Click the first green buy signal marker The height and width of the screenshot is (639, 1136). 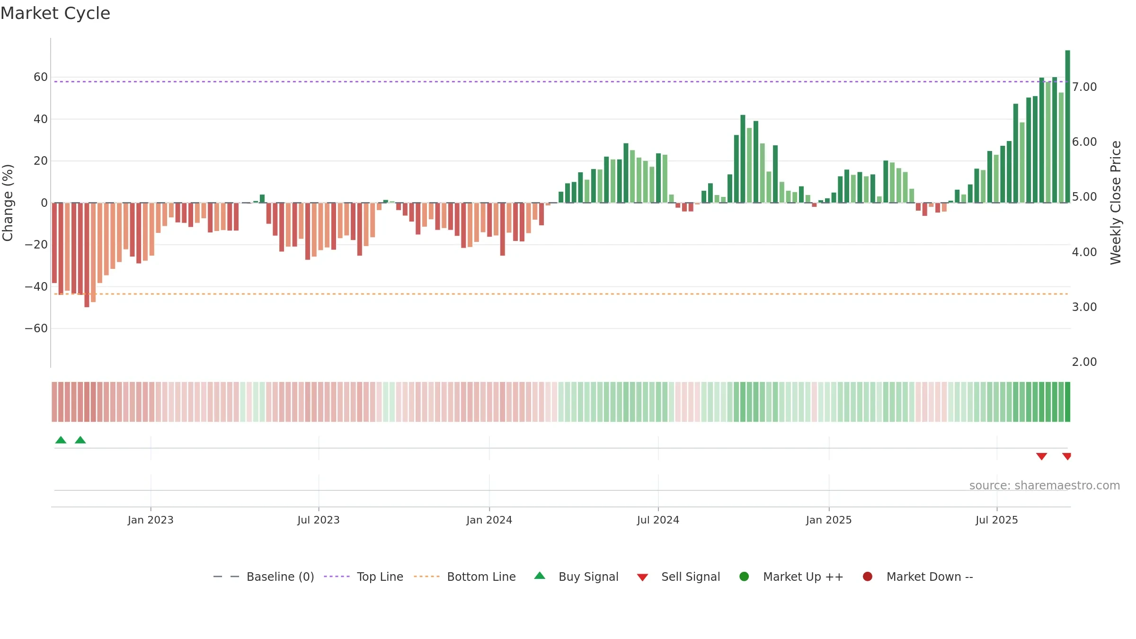(x=61, y=440)
